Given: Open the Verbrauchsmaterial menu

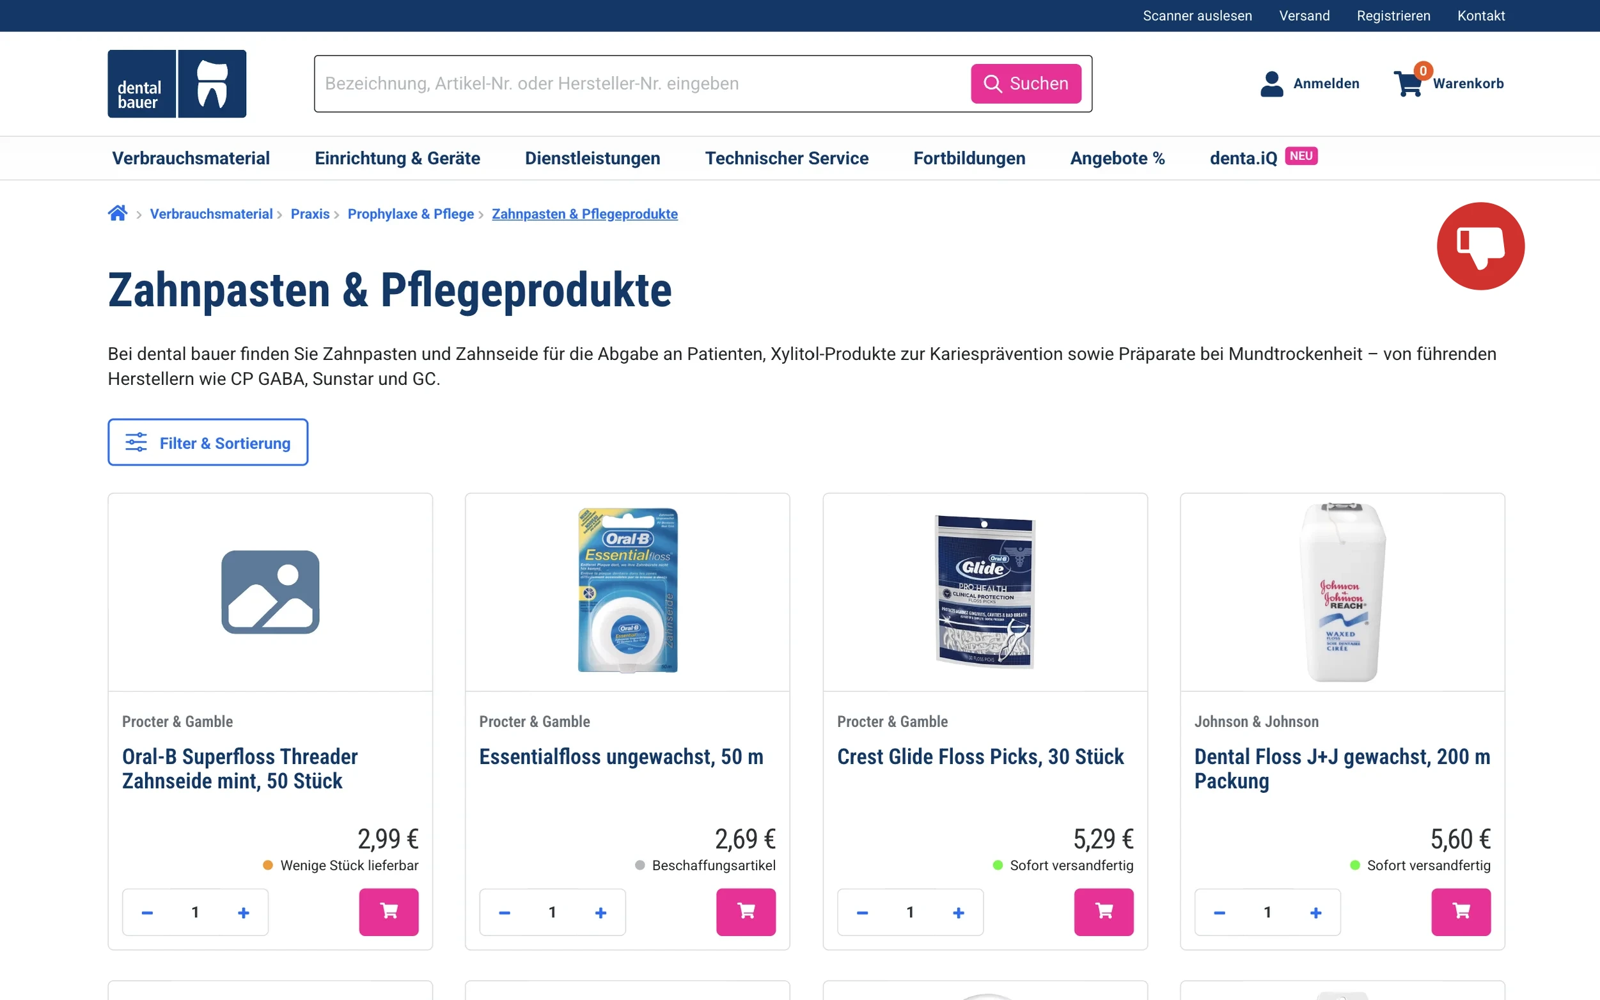Looking at the screenshot, I should pyautogui.click(x=191, y=158).
